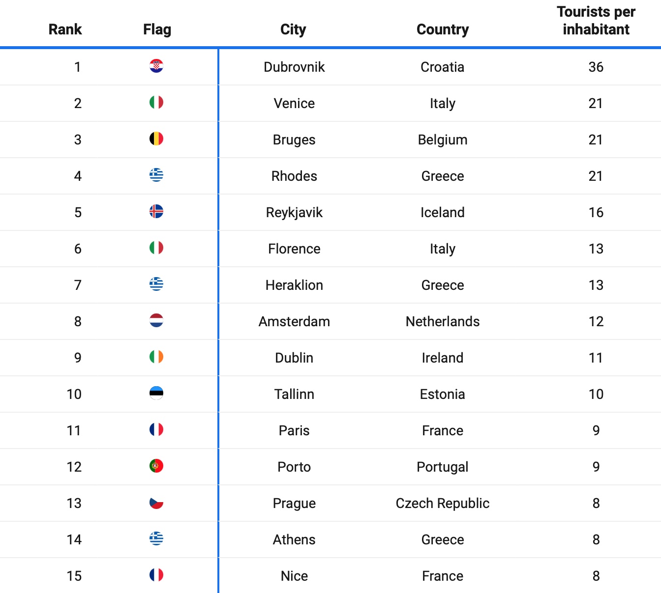
Task: Click the Croatia flag icon
Action: point(156,66)
